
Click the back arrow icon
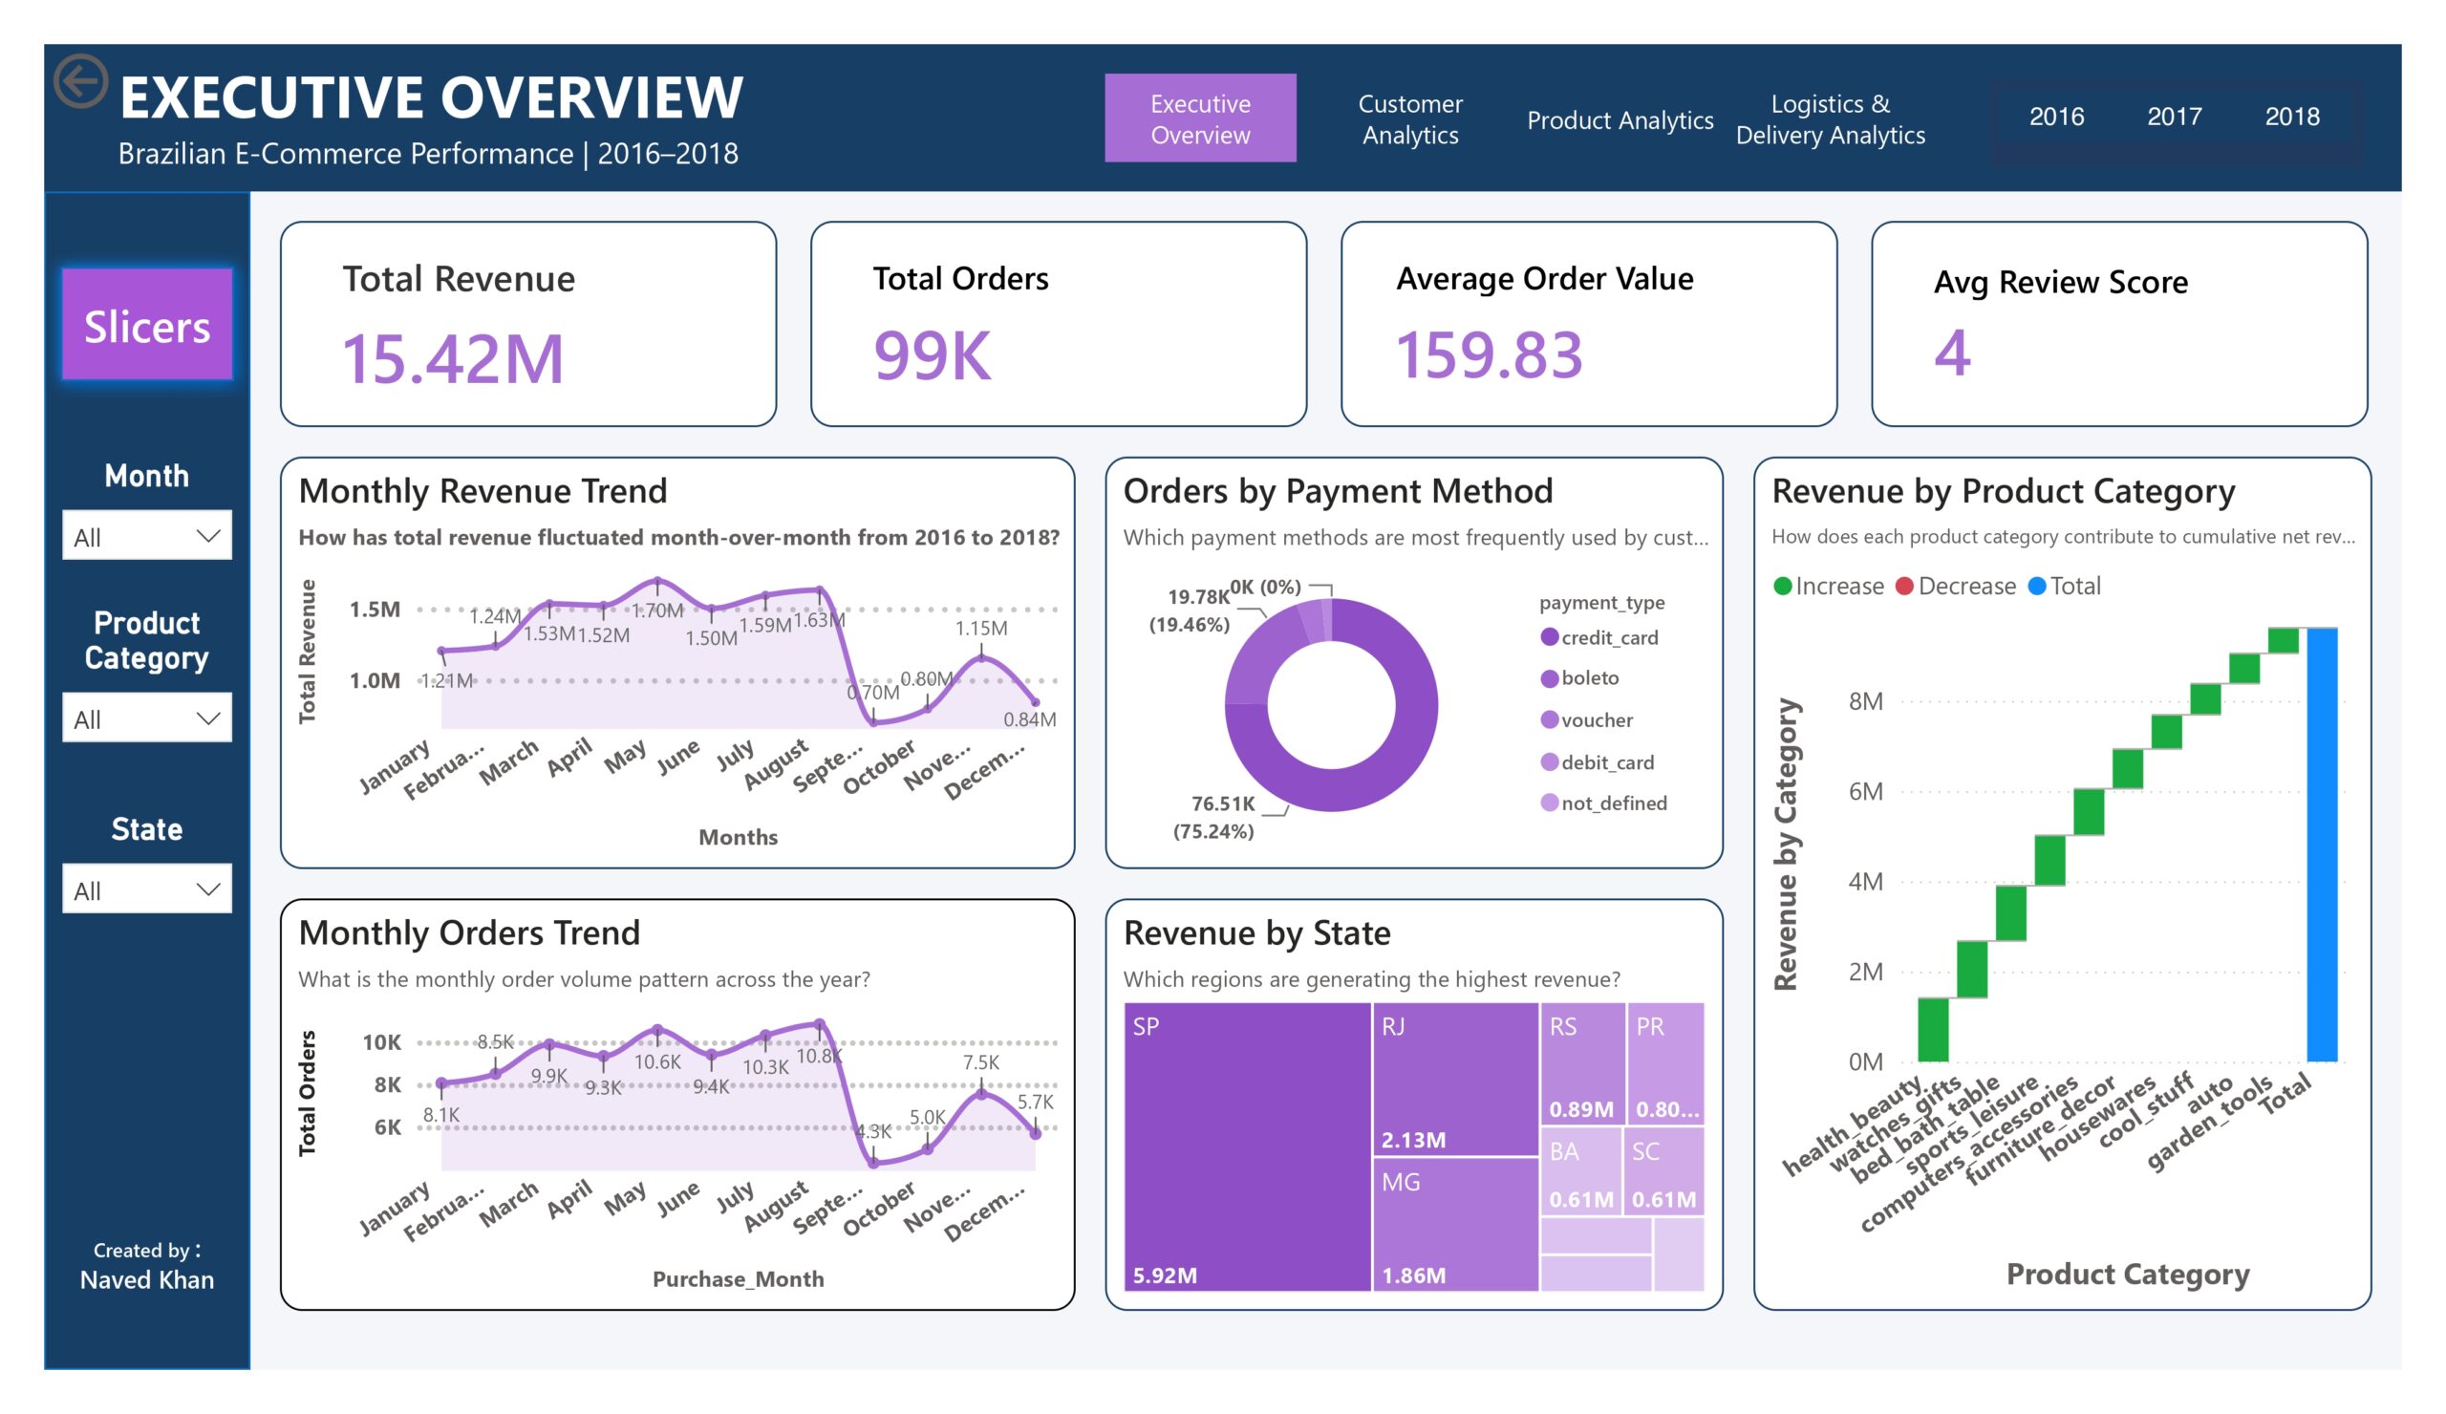pyautogui.click(x=80, y=80)
